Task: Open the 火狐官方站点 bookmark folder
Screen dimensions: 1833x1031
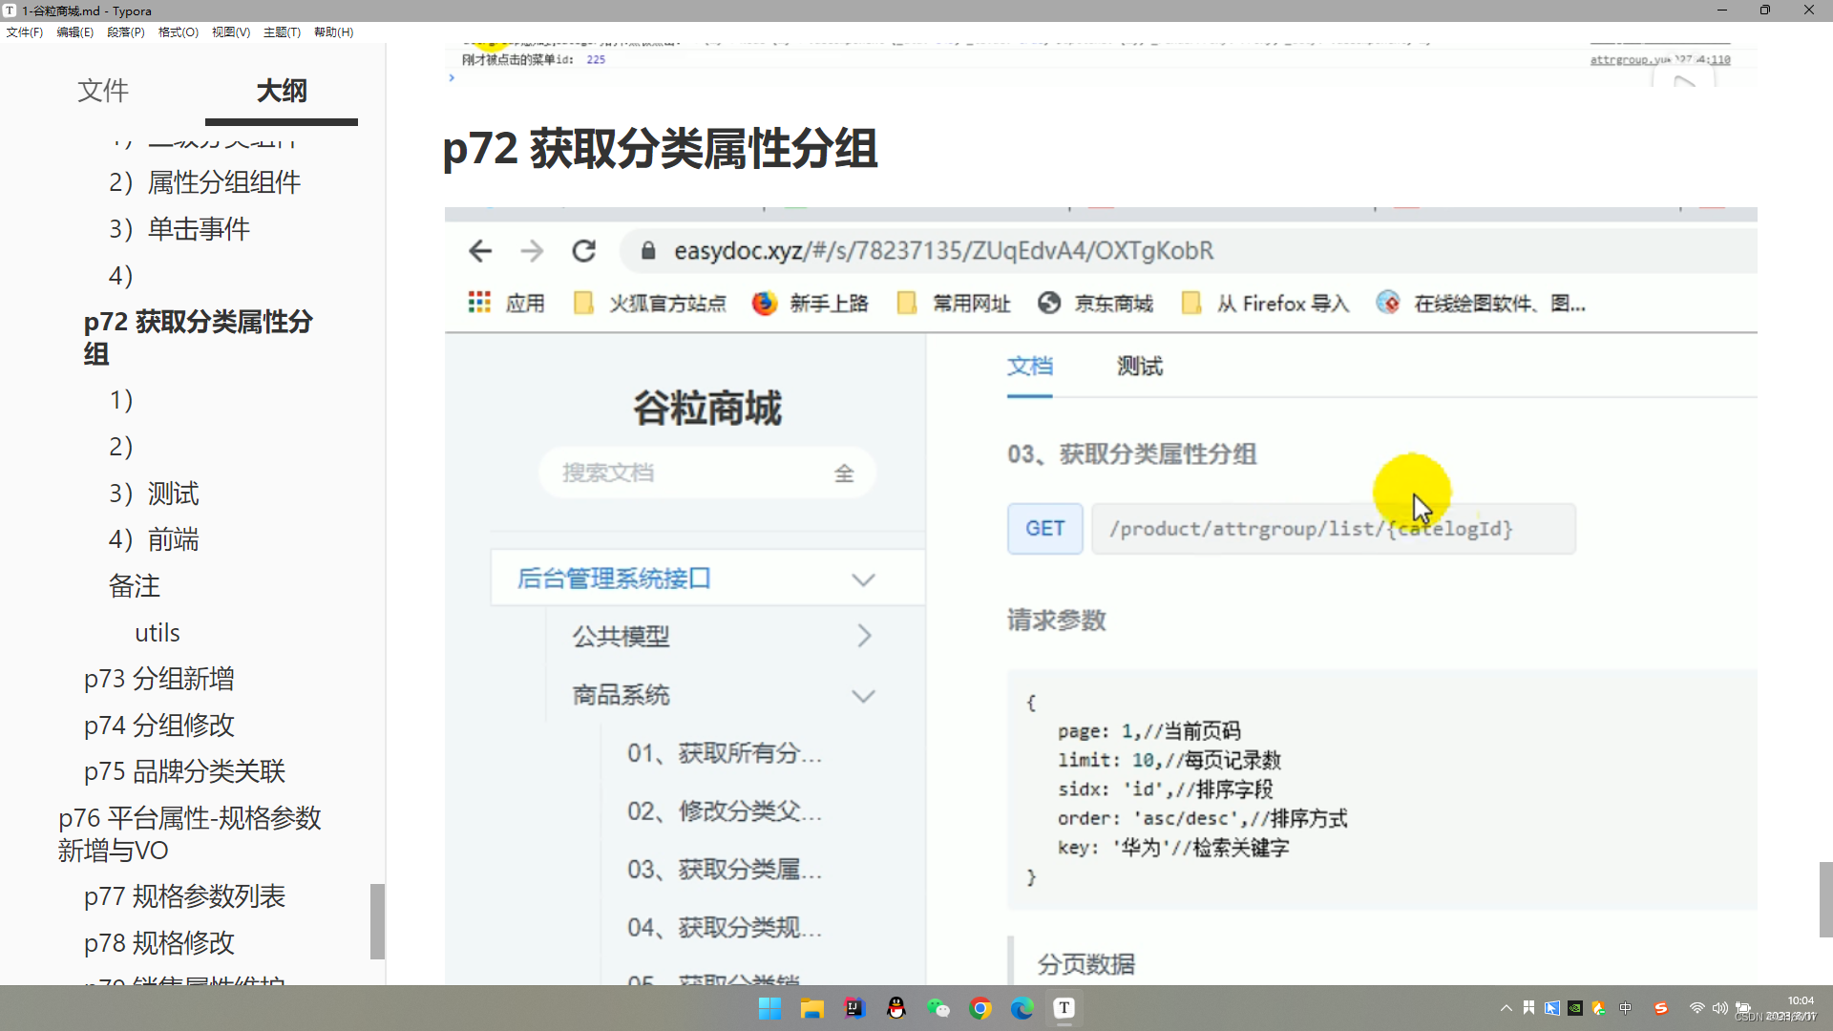Action: pos(649,304)
